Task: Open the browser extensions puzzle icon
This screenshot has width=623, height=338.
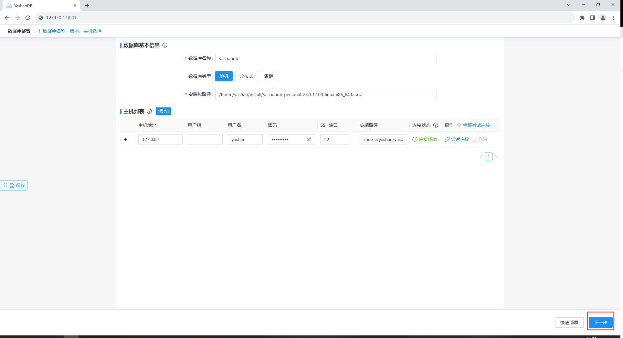Action: click(x=582, y=18)
